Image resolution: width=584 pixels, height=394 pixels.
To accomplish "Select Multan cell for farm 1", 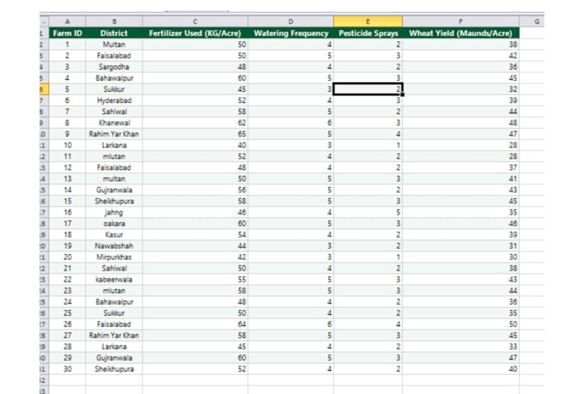I will click(x=114, y=45).
